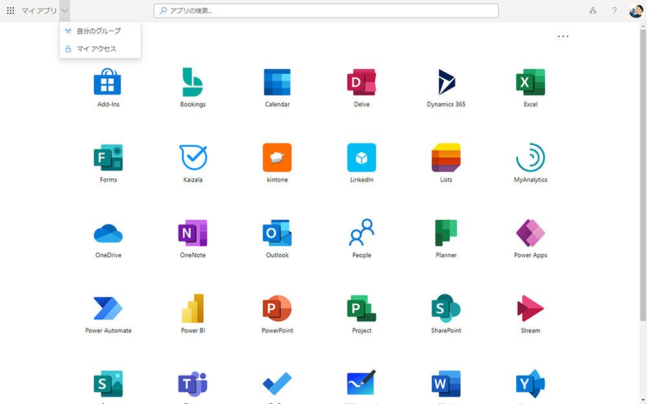Open MyAnalytics

[x=531, y=158]
